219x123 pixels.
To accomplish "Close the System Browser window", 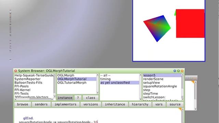I will [16, 71].
